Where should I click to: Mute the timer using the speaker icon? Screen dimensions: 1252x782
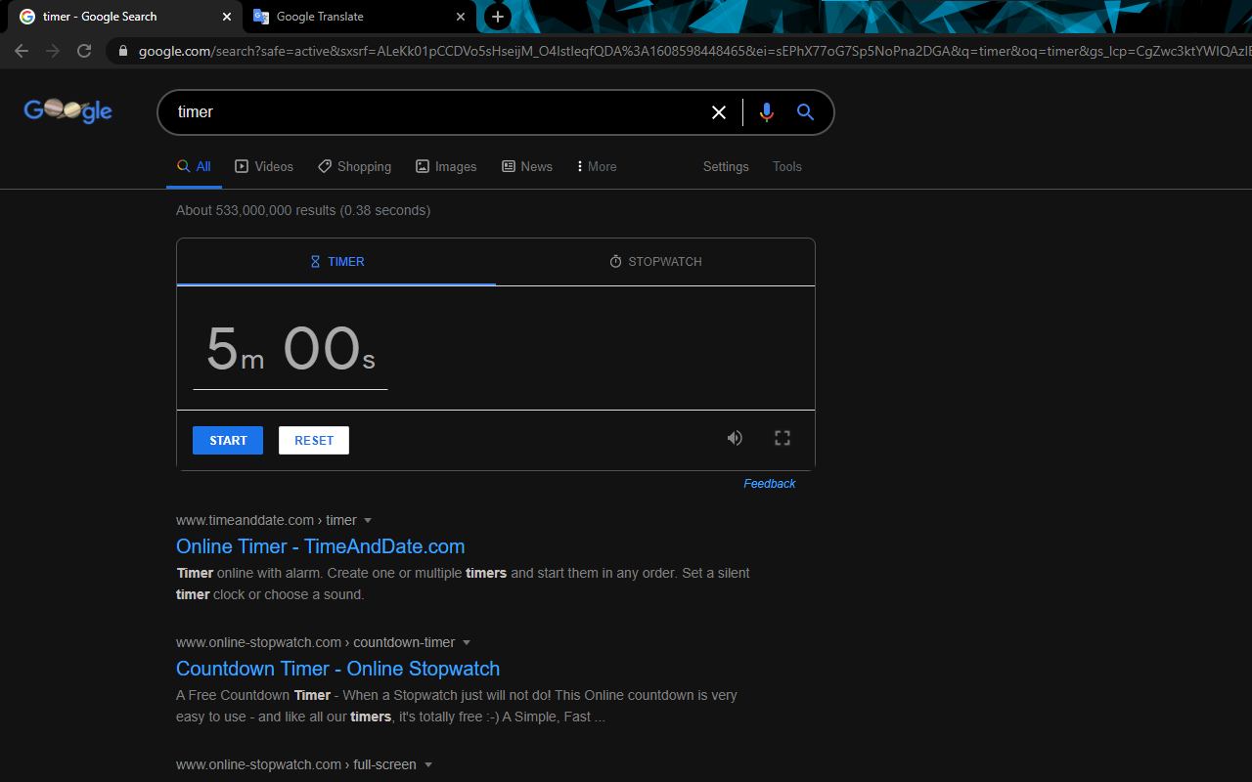pyautogui.click(x=735, y=438)
